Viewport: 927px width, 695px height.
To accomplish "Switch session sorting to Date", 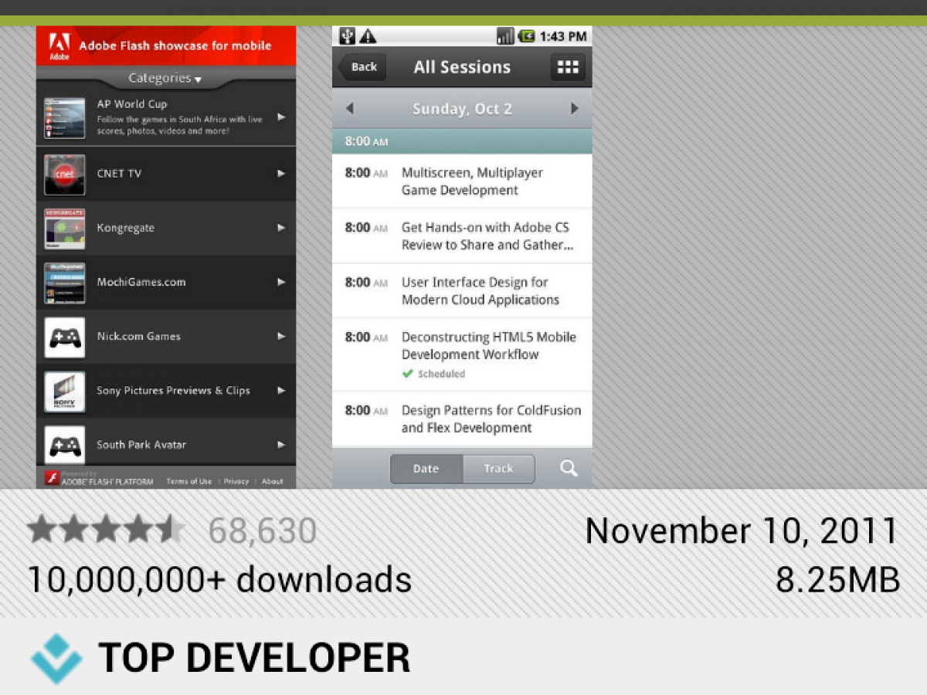I will click(426, 469).
